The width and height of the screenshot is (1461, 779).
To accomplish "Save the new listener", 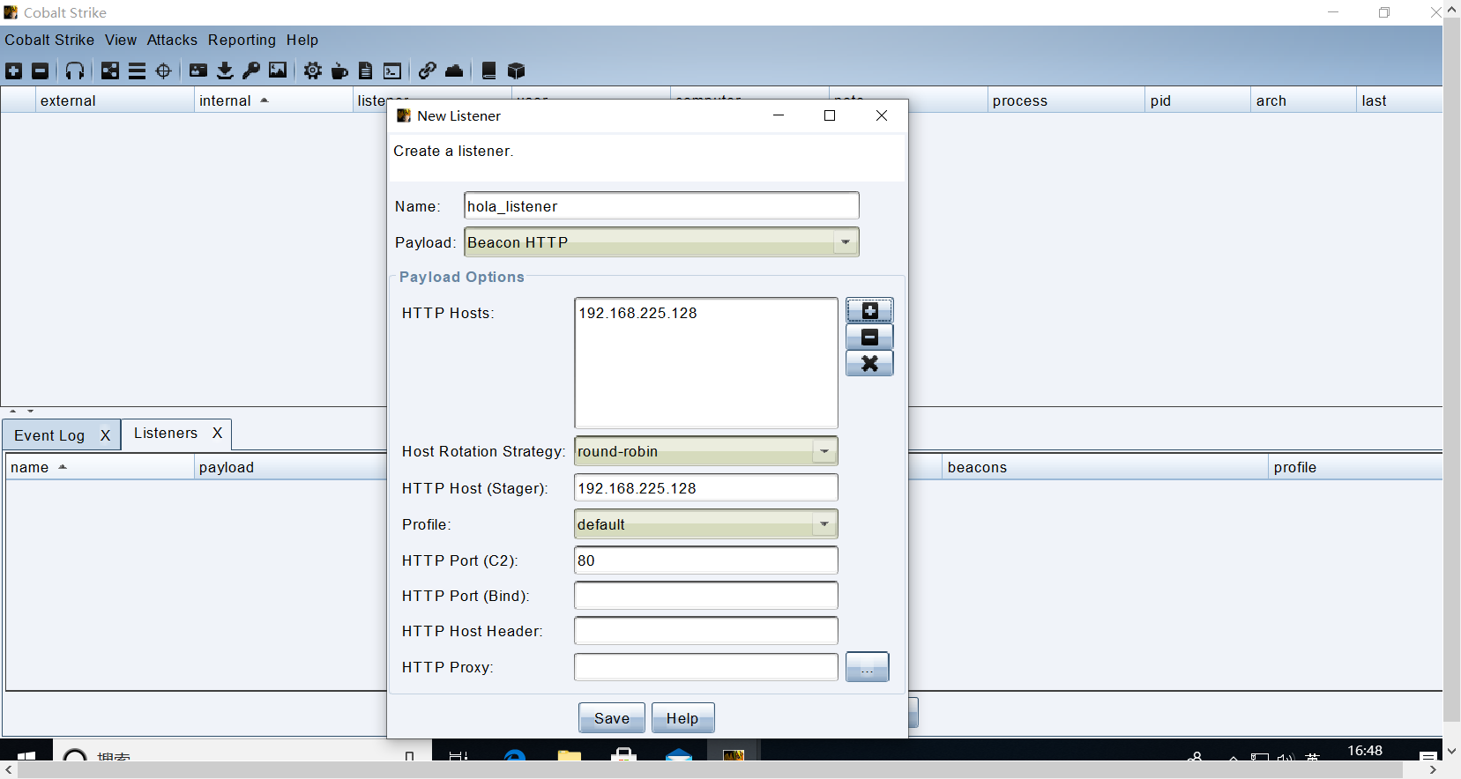I will click(x=612, y=718).
